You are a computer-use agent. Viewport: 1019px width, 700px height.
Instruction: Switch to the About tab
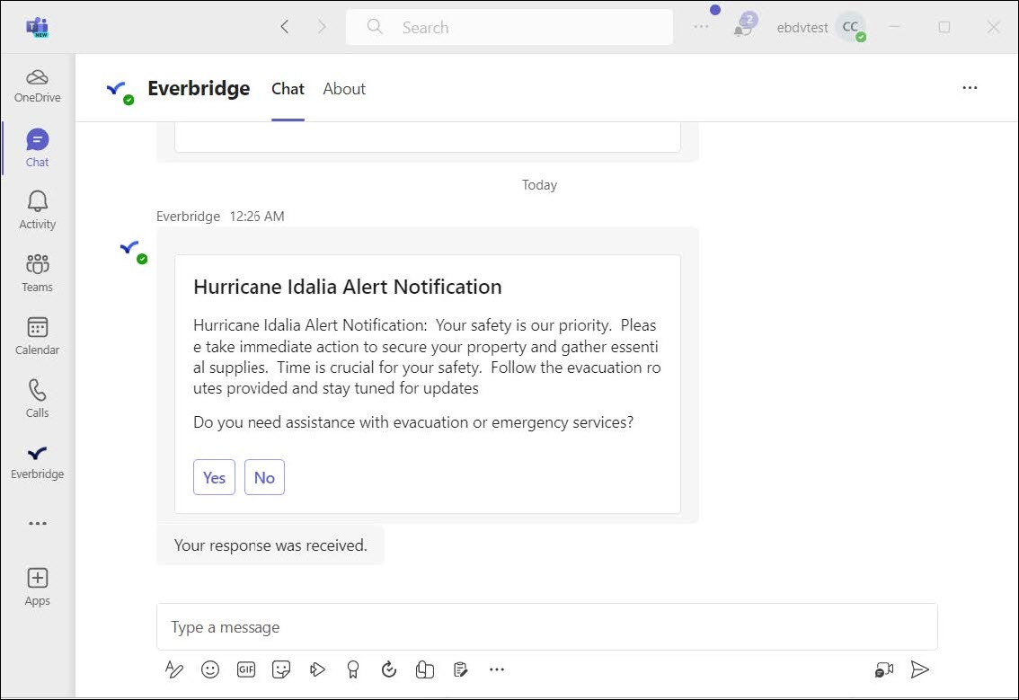[344, 89]
